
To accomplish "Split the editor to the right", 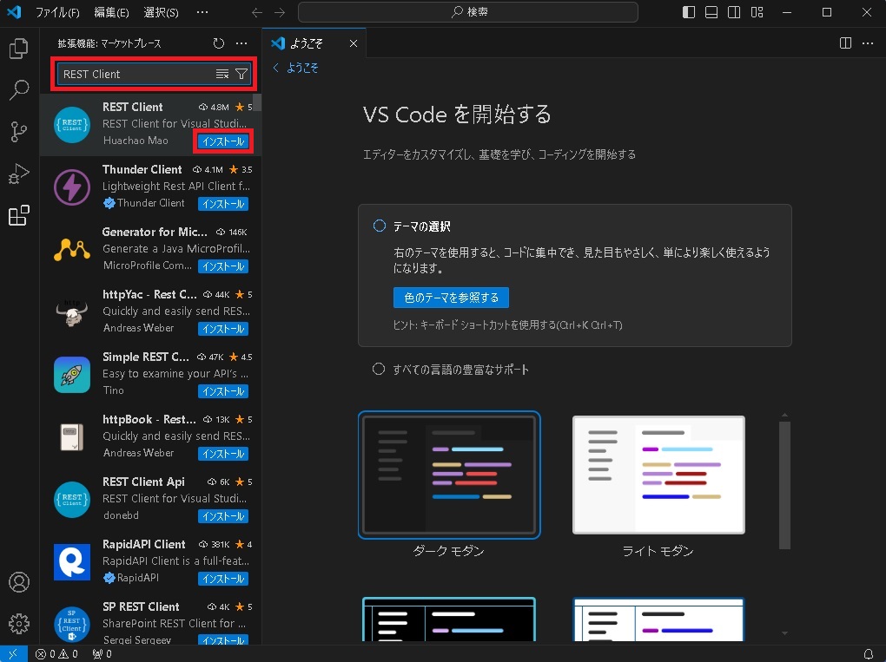I will 845,43.
